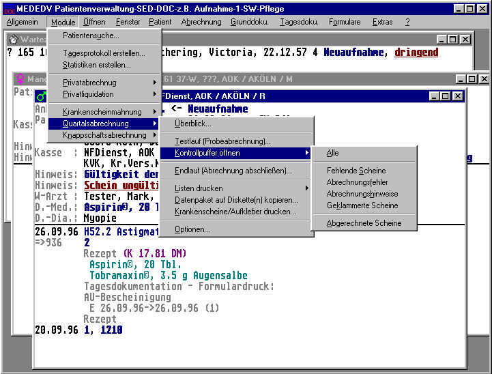The height and width of the screenshot is (374, 492).
Task: Open the Grunddoku. menu
Action: point(250,22)
